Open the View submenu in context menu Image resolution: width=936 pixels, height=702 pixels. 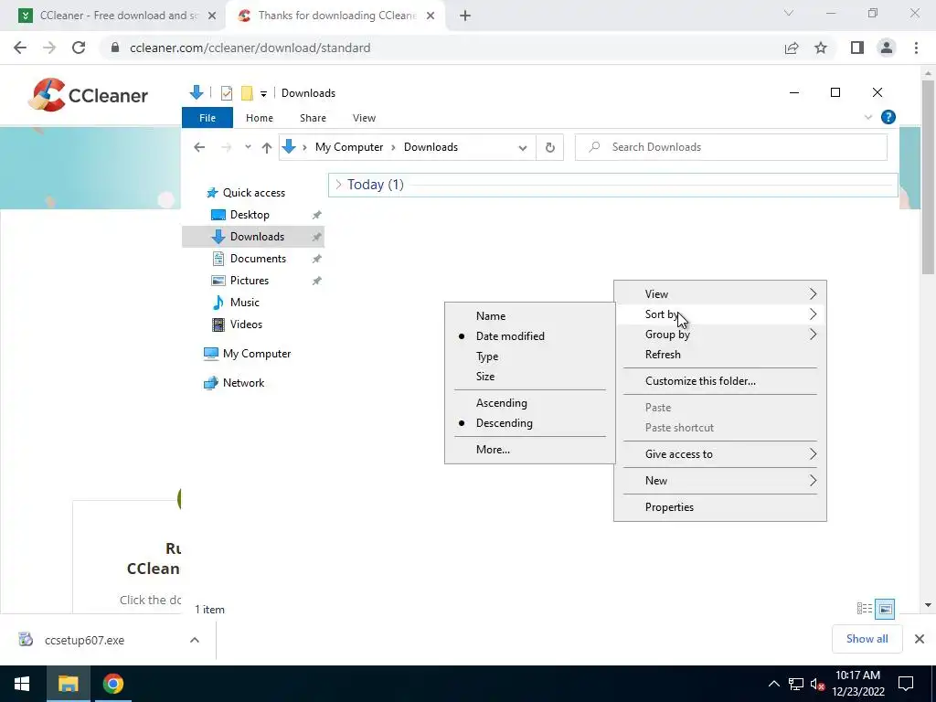click(720, 294)
